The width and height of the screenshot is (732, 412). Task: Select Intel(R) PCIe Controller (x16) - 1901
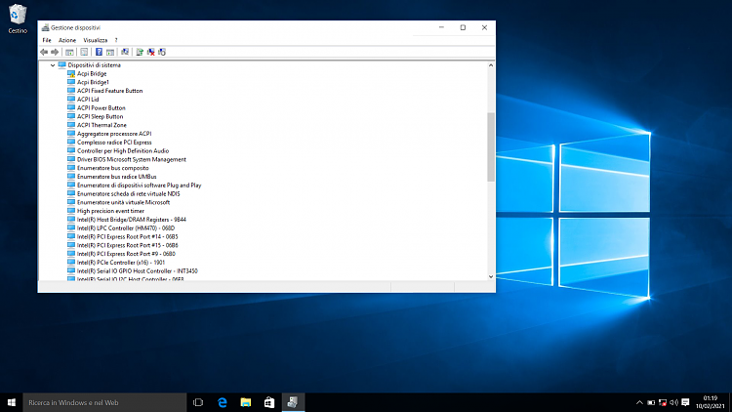(121, 263)
